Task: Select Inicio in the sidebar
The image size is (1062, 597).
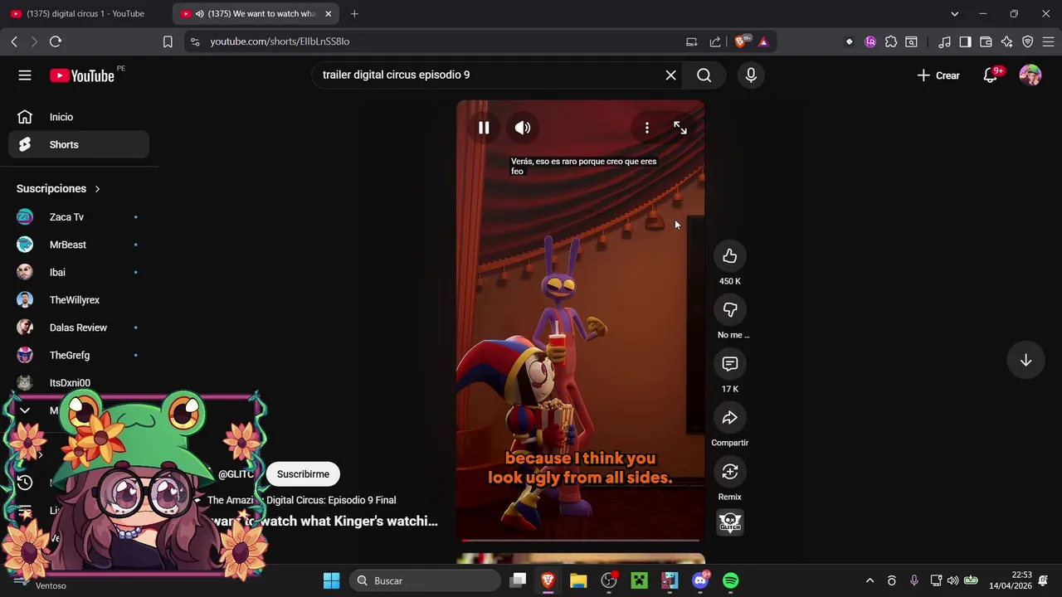Action: pyautogui.click(x=79, y=117)
